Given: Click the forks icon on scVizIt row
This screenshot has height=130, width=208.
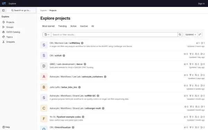Looking at the screenshot, I should (190, 54).
